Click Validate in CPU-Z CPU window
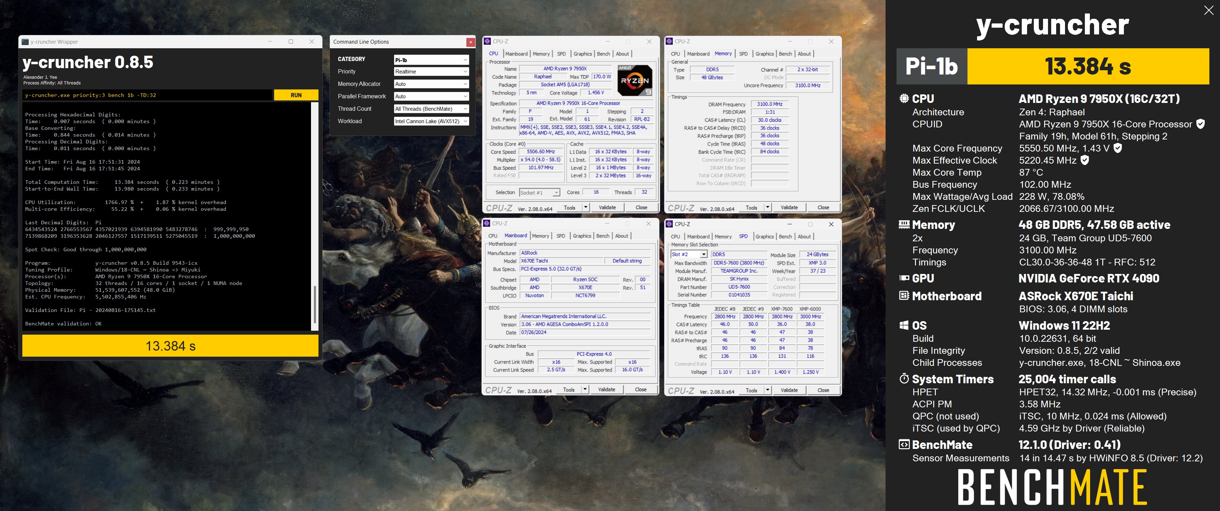Viewport: 1220px width, 511px height. (x=607, y=207)
